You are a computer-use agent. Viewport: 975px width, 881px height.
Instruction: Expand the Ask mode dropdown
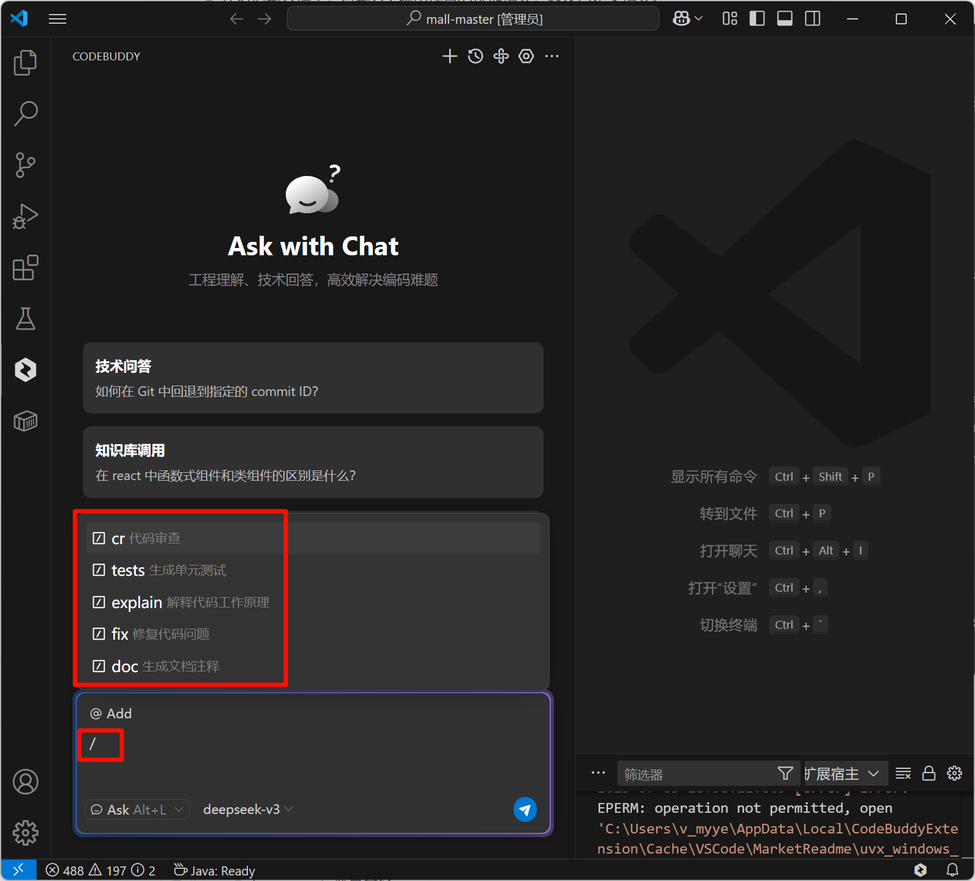point(137,810)
